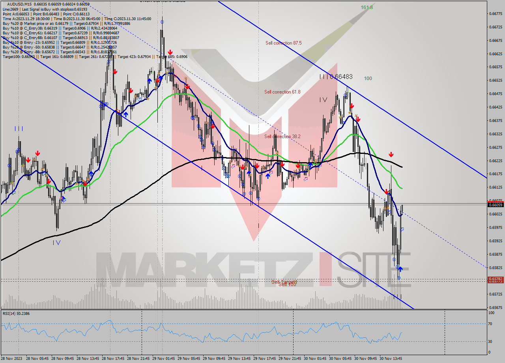Click the RSI(14) 50.2386 indicator label
This screenshot has height=363, width=505.
16,314
